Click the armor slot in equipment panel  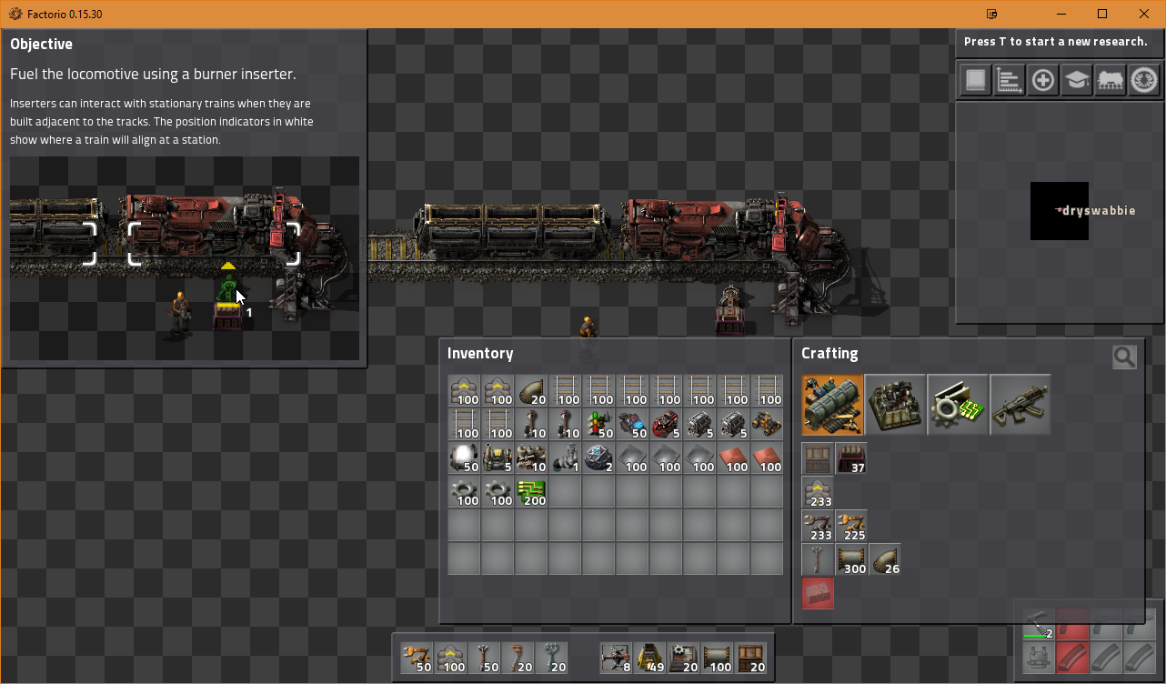(1039, 659)
